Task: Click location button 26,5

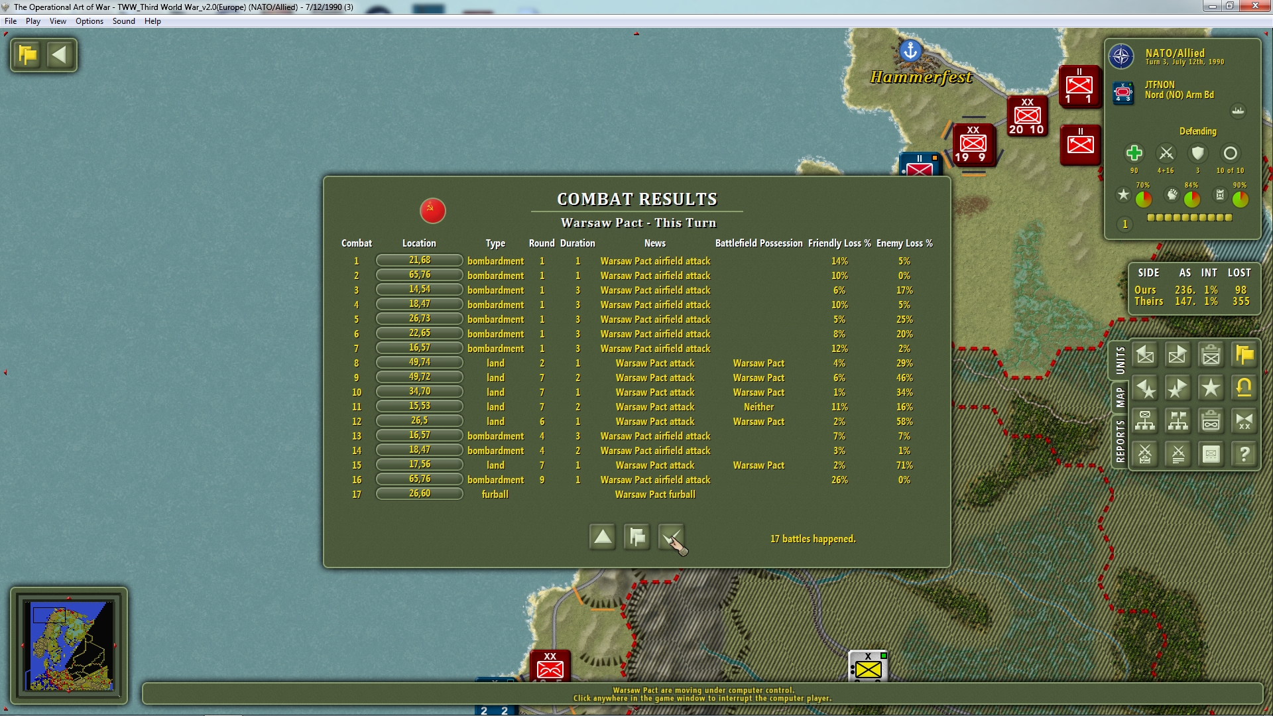Action: tap(419, 421)
